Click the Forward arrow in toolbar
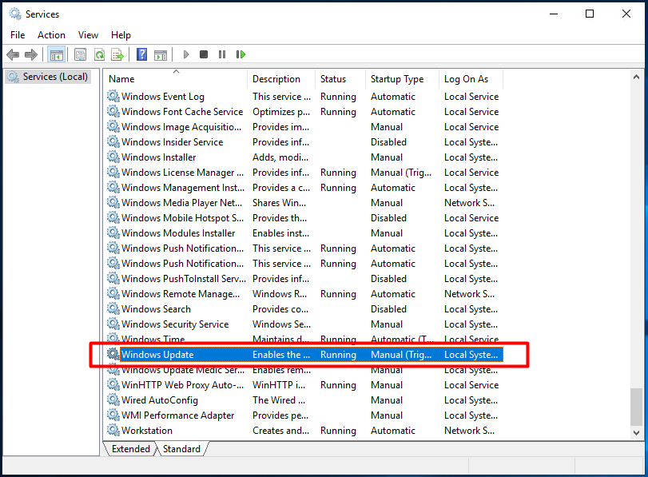Viewport: 648px width, 477px height. click(31, 54)
